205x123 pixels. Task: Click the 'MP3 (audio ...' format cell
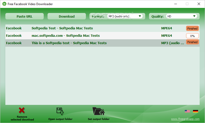173,43
